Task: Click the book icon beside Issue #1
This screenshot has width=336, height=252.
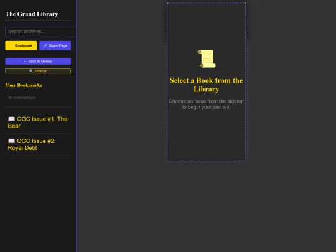Action: tap(11, 119)
